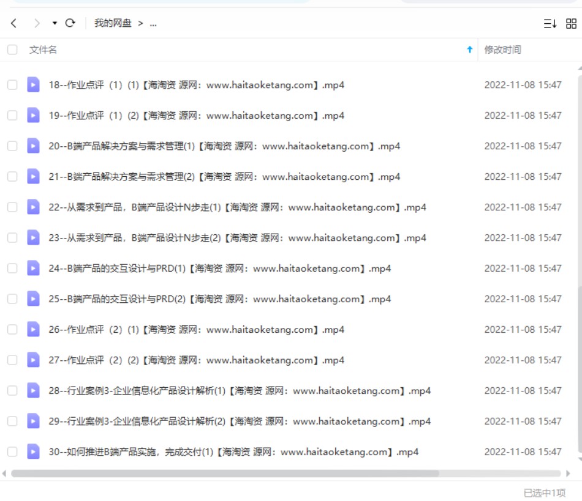Refresh the file list
Image resolution: width=582 pixels, height=501 pixels.
70,23
